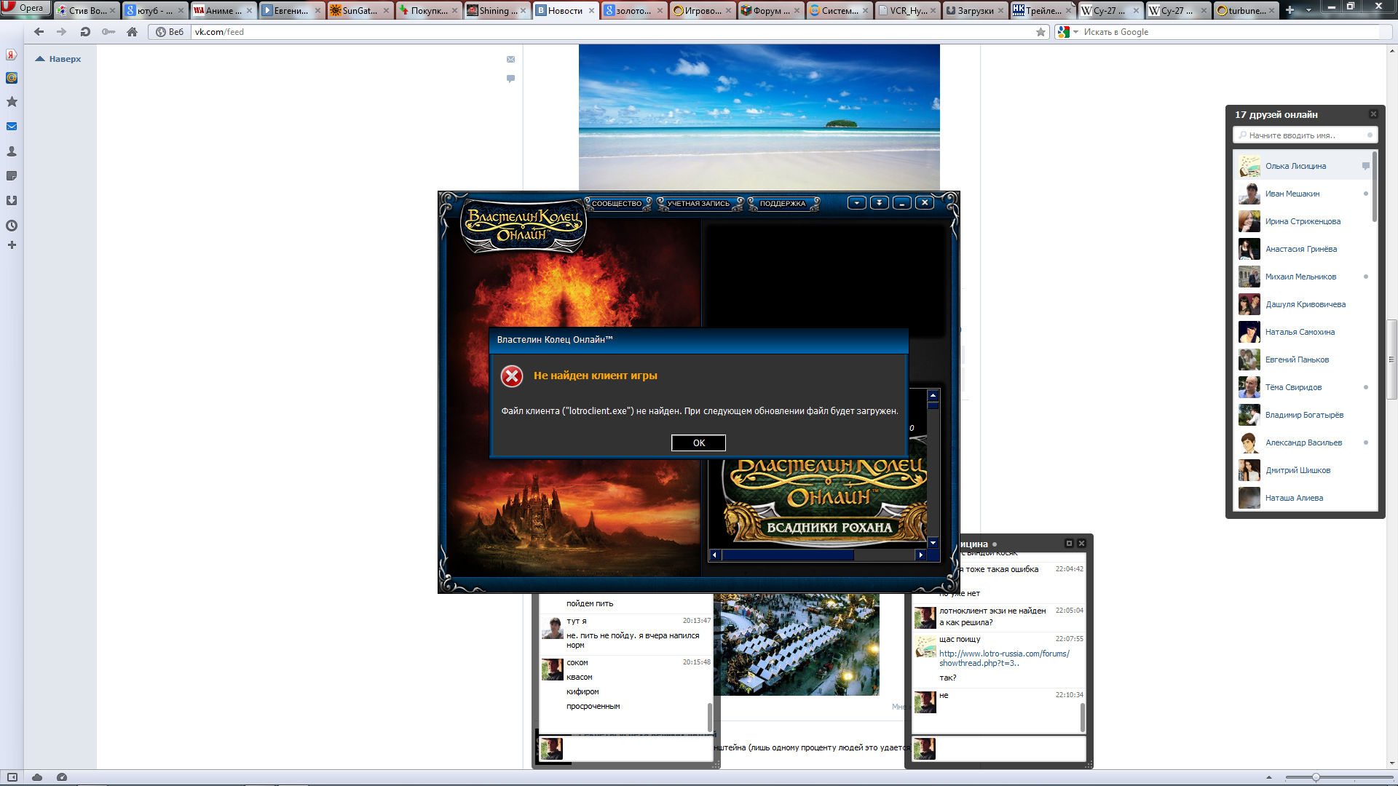1398x786 pixels.
Task: Click the Opera Turbo gauge icon
Action: 62,777
